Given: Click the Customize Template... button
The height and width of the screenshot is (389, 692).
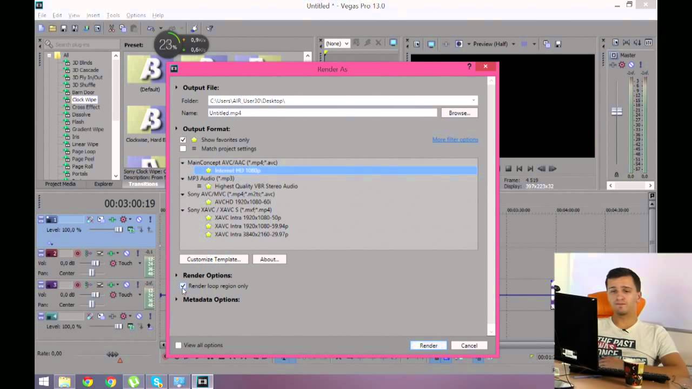Looking at the screenshot, I should 214,259.
